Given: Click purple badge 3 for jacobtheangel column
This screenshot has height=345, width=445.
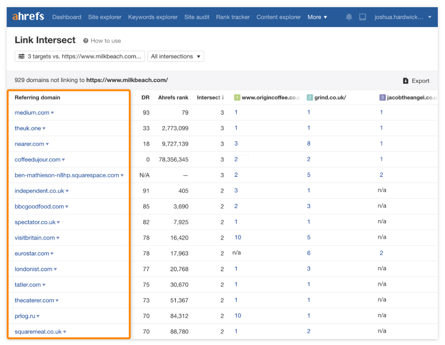Looking at the screenshot, I should point(382,97).
